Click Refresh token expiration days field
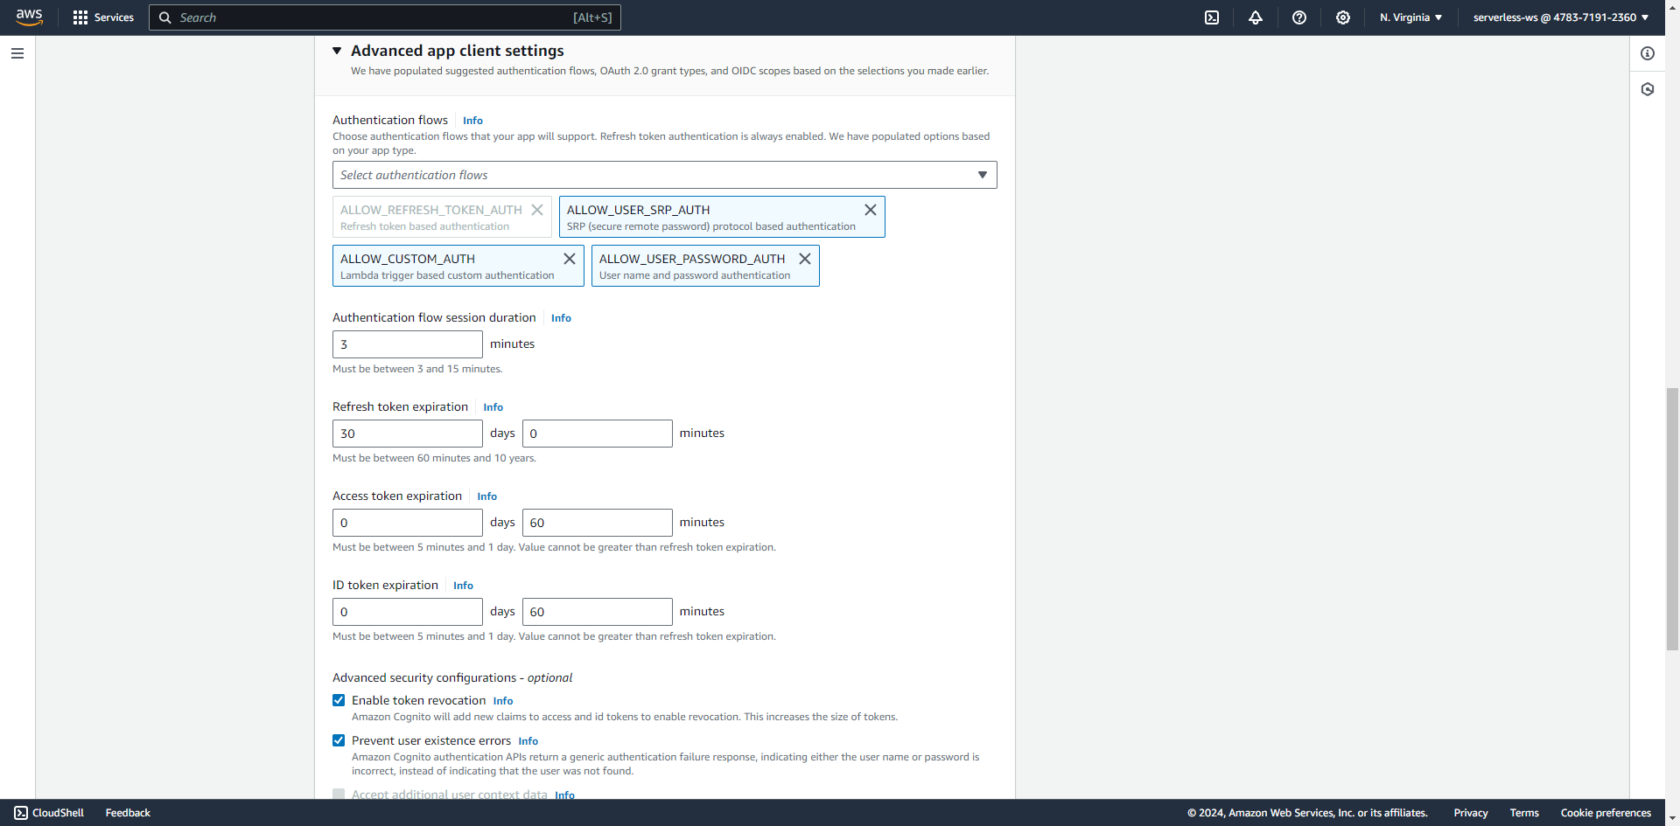Image resolution: width=1680 pixels, height=826 pixels. click(x=408, y=434)
